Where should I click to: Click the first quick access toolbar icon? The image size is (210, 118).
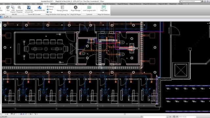[1, 17]
